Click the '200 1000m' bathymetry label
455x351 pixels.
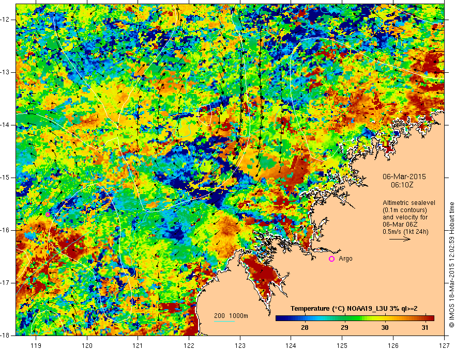pos(231,316)
